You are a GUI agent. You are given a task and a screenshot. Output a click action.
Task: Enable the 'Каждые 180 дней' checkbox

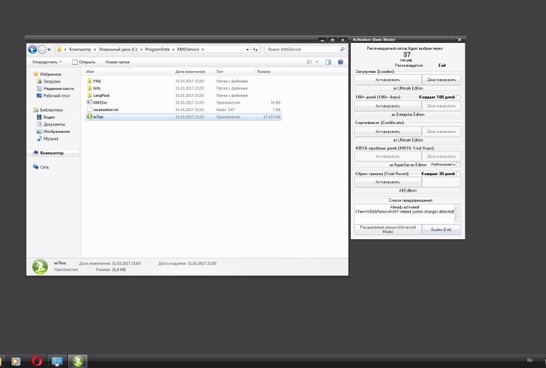pos(458,97)
